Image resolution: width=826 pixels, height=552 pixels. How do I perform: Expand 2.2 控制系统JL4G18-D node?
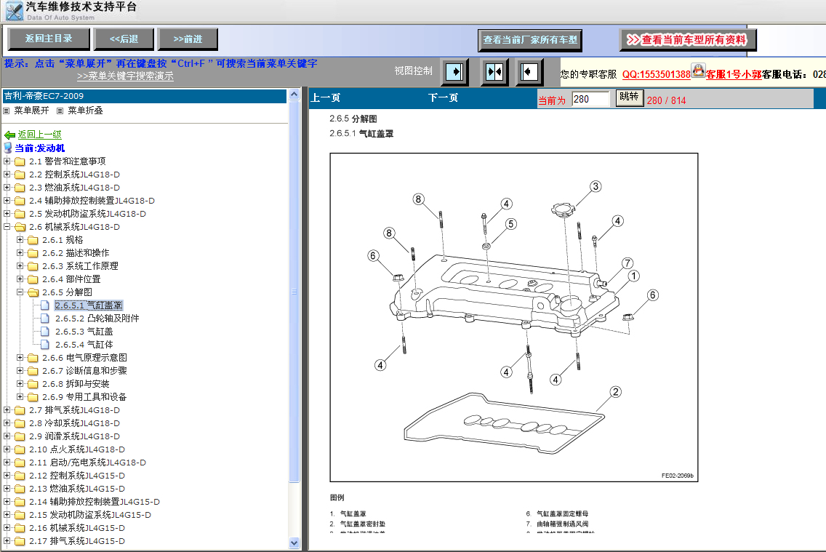point(7,175)
